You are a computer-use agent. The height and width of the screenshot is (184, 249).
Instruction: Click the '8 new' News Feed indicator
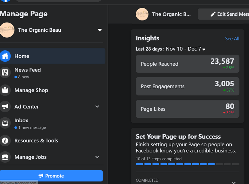click(22, 77)
